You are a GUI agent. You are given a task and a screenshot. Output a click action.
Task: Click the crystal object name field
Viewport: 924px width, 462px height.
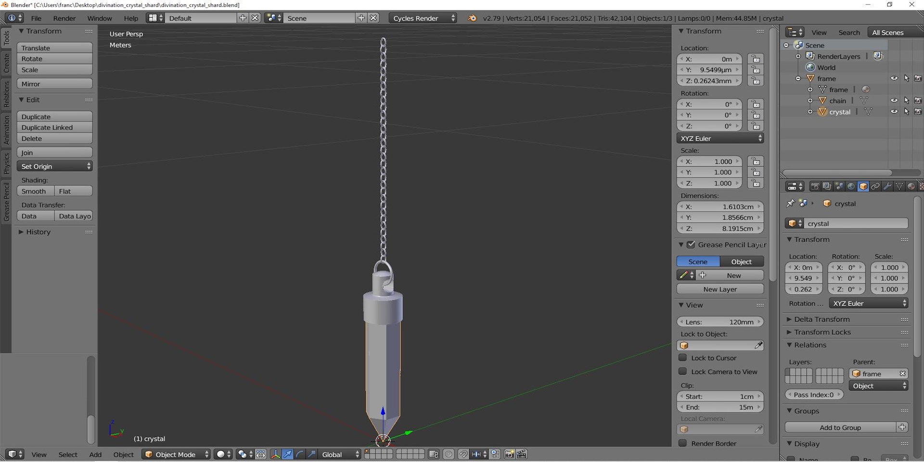click(857, 223)
